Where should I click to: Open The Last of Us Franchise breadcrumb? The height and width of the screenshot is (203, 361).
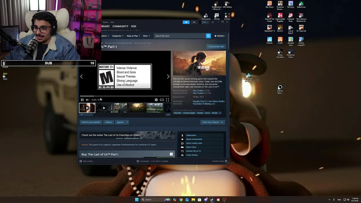[118, 43]
